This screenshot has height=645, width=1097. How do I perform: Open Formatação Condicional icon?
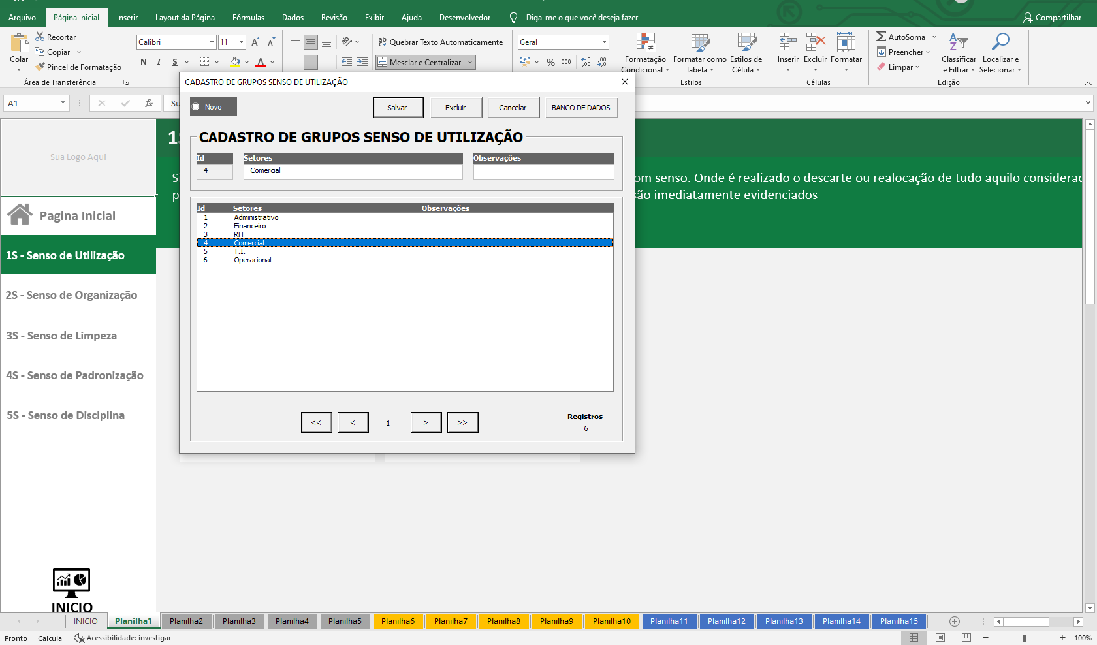click(x=645, y=43)
